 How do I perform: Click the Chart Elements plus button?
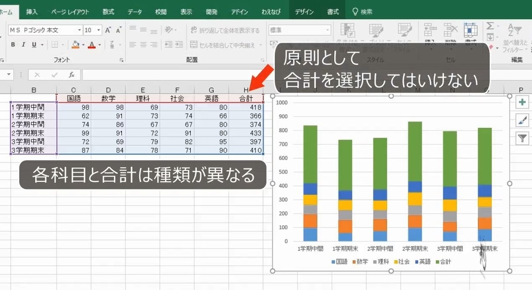pos(522,102)
